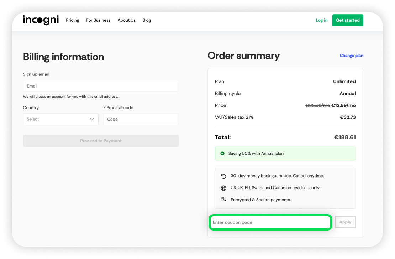Click the Billing information heading
395x259 pixels.
pos(63,57)
